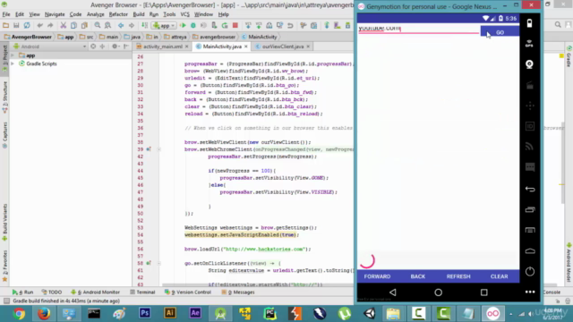Tap the CLEAR button in emulator
The width and height of the screenshot is (573, 322).
coord(500,276)
